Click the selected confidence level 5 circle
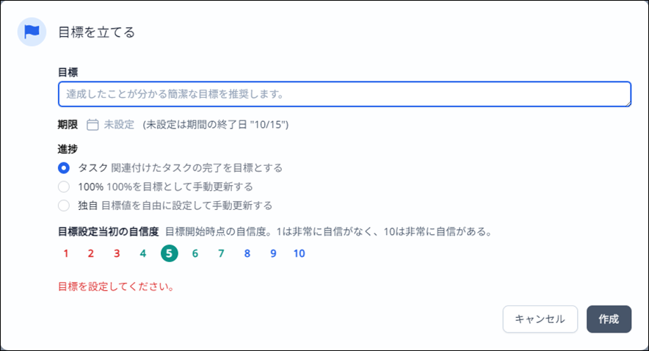Viewport: 649px width, 351px height. (x=170, y=253)
